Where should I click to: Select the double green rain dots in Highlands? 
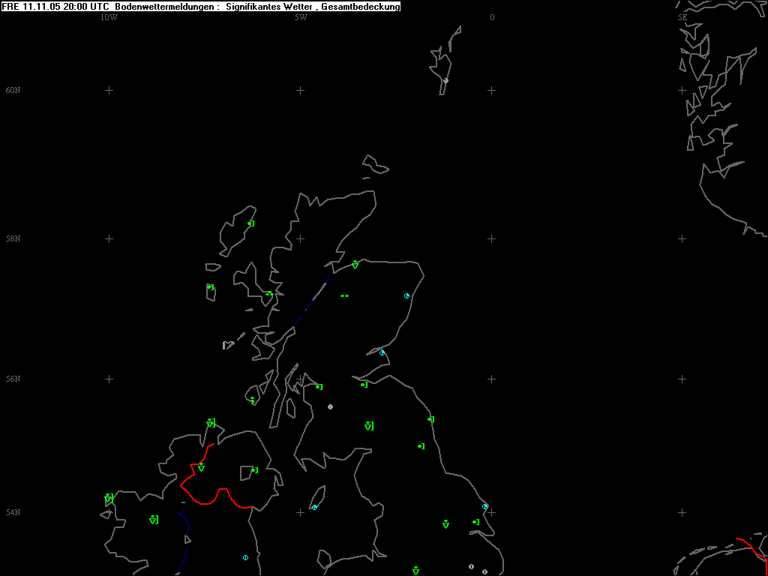(345, 295)
